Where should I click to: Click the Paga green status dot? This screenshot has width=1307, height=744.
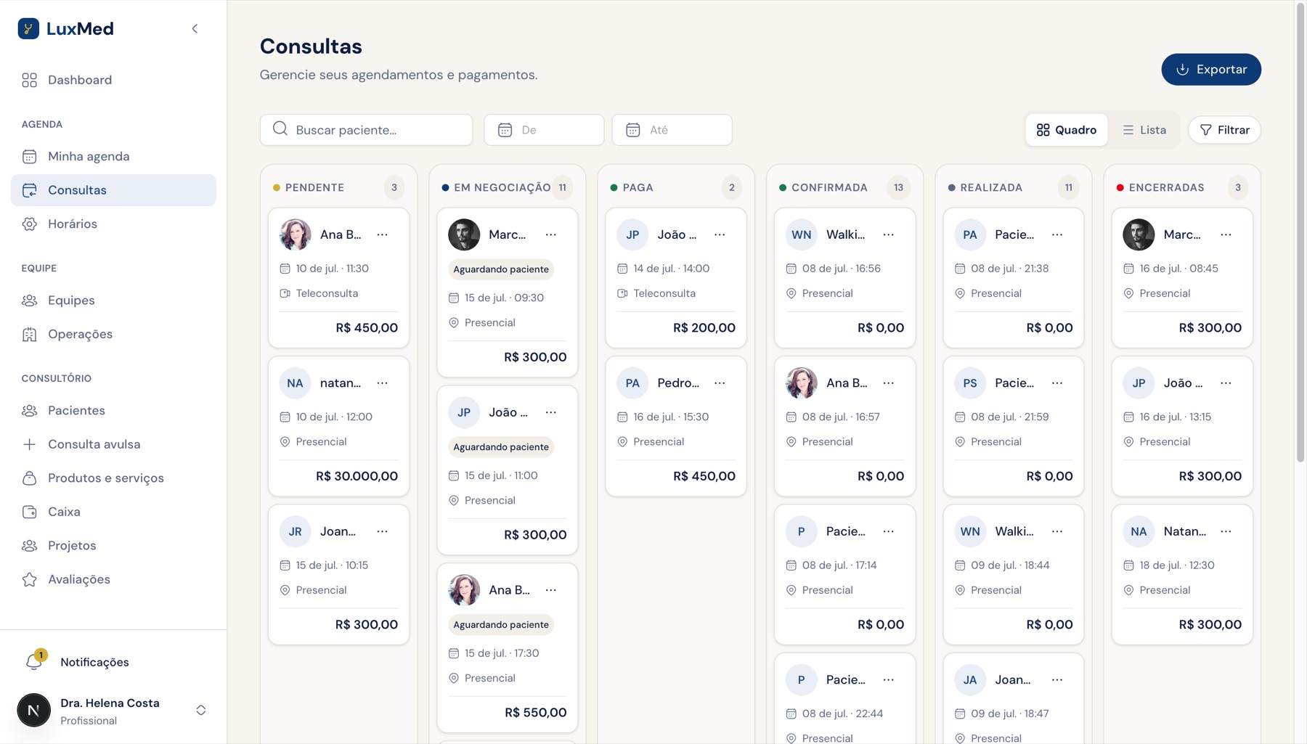click(614, 187)
